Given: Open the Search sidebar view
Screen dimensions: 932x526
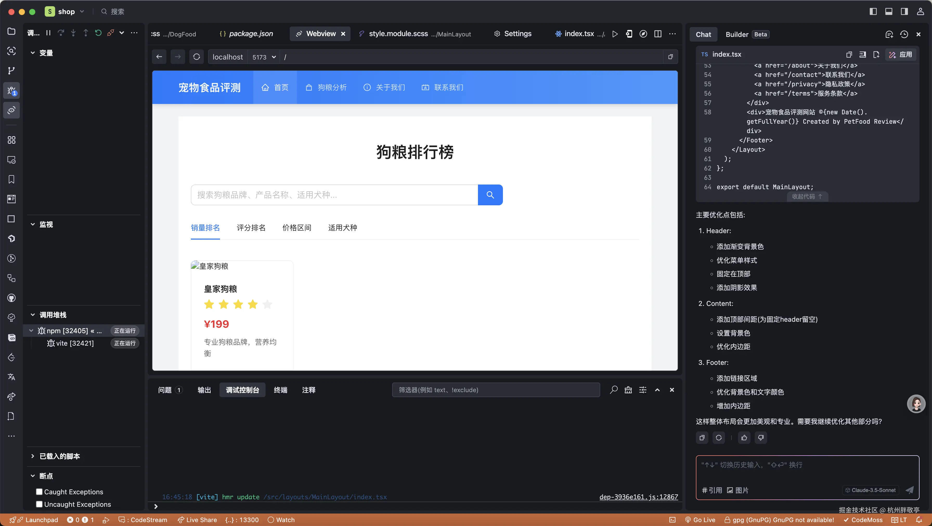Looking at the screenshot, I should click(x=11, y=51).
